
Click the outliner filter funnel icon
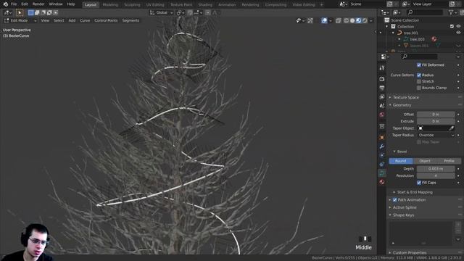pyautogui.click(x=451, y=12)
